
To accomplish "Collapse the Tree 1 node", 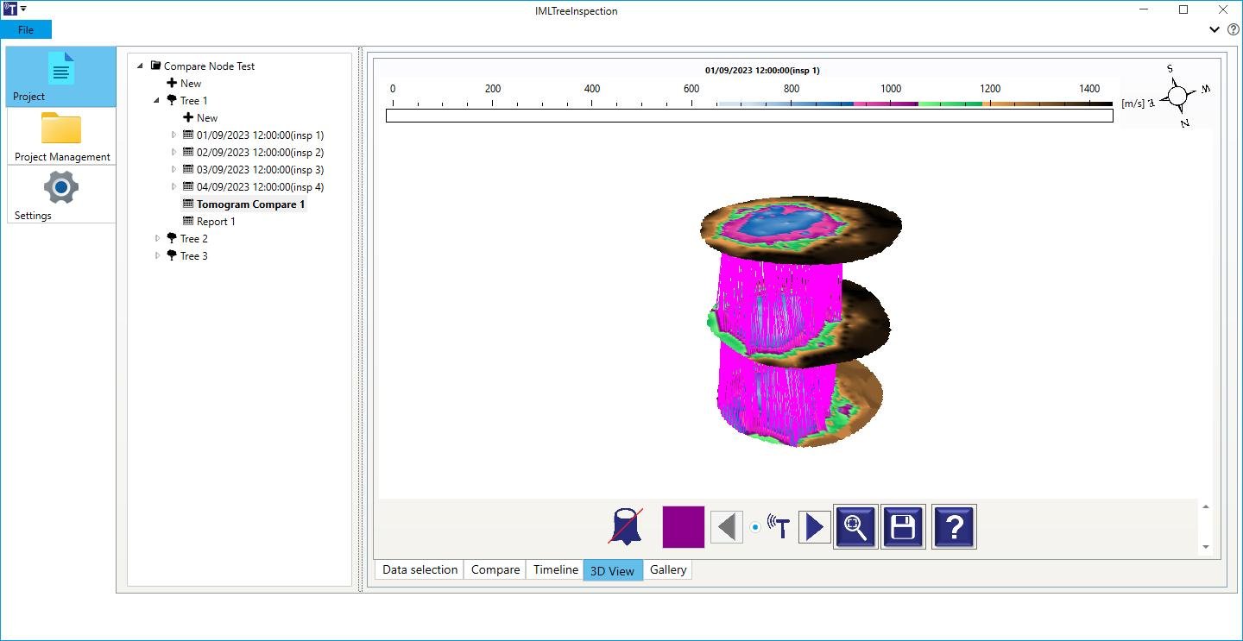I will (157, 100).
